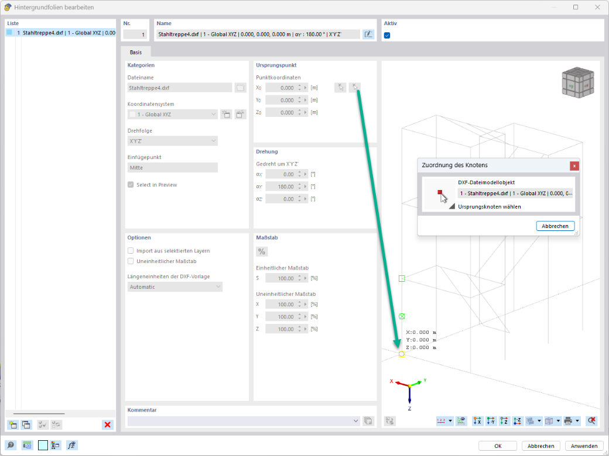
Task: Open the X₀ coordinate arrow menu
Action: point(306,88)
